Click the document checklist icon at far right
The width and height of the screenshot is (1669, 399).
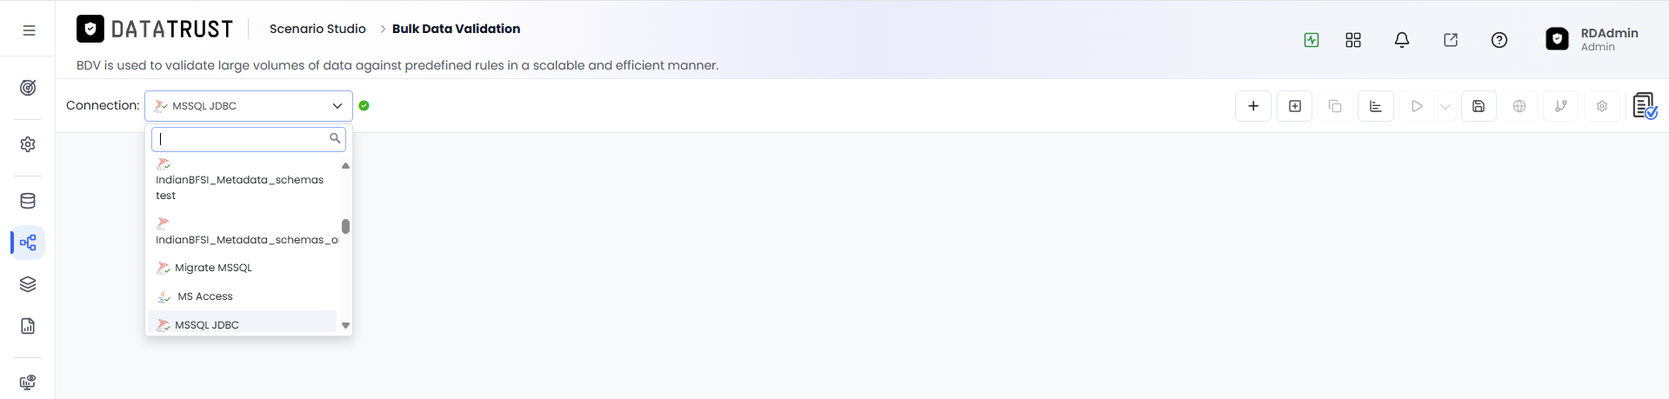click(1644, 106)
